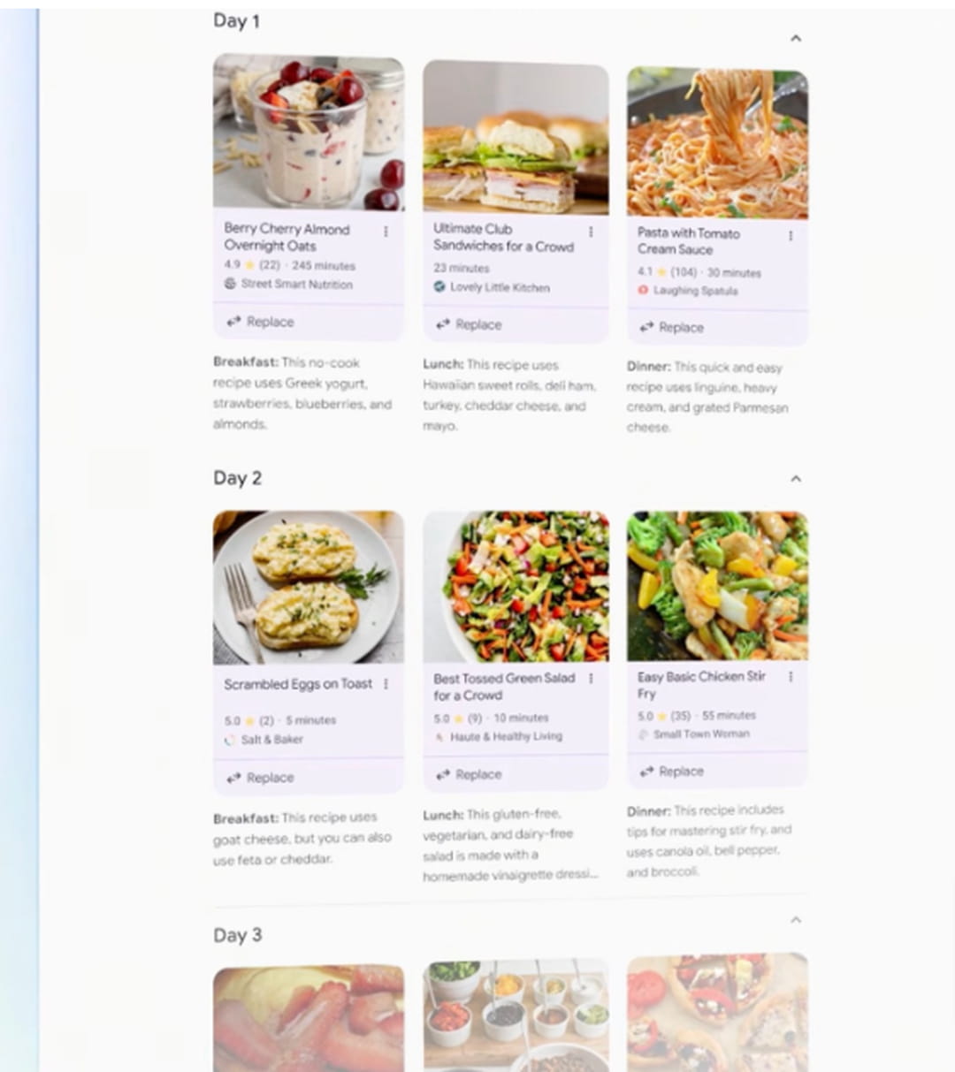Replace the Scrambled Eggs on Toast recipe
The width and height of the screenshot is (955, 1072).
pos(261,778)
